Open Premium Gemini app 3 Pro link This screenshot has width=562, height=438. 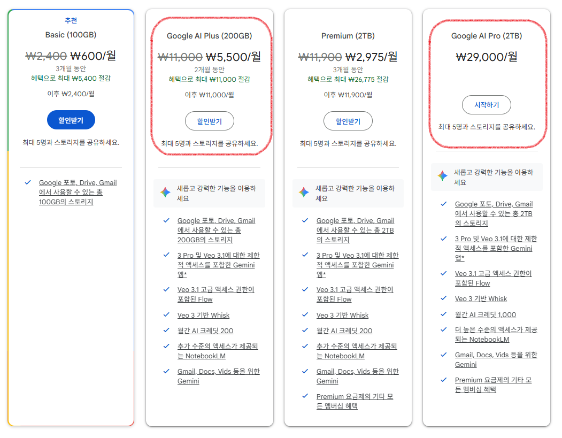point(357,265)
